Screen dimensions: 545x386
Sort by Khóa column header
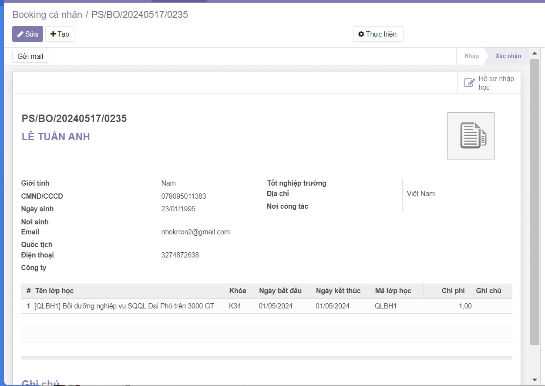tap(238, 291)
